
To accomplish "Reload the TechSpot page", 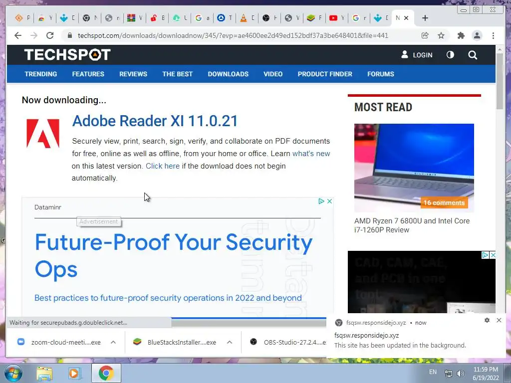I will (50, 35).
